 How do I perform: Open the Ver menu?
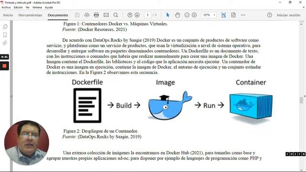coord(28,8)
